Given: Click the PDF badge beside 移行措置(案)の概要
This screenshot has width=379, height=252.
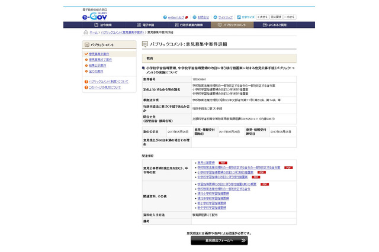Looking at the screenshot, I should pos(265,184).
